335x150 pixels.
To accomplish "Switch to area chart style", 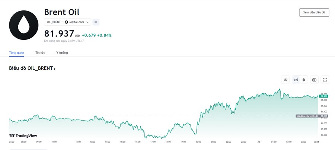I will click(x=296, y=80).
